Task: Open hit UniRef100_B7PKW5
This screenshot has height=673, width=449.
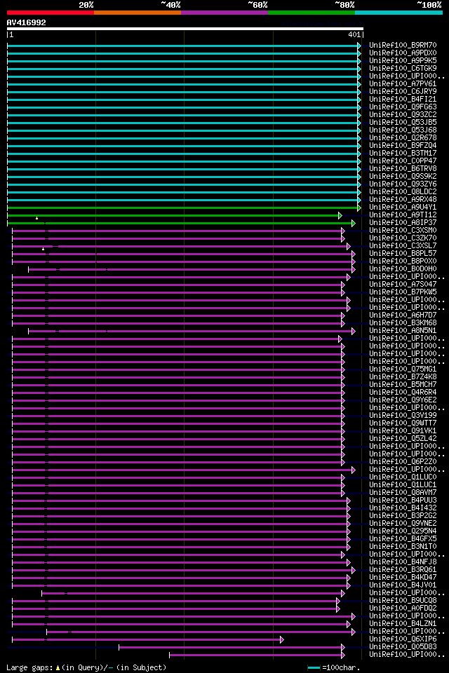Action: pyautogui.click(x=403, y=292)
